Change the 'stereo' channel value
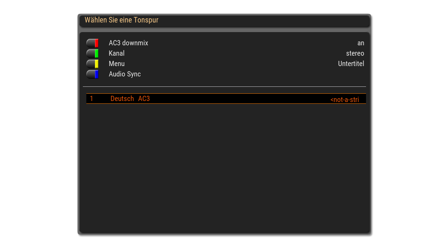This screenshot has height=249, width=442. [x=355, y=54]
